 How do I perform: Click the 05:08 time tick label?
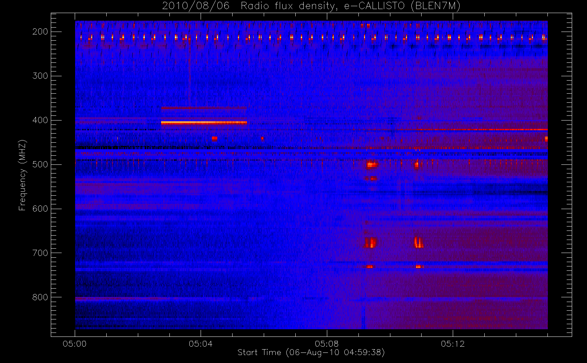[327, 344]
